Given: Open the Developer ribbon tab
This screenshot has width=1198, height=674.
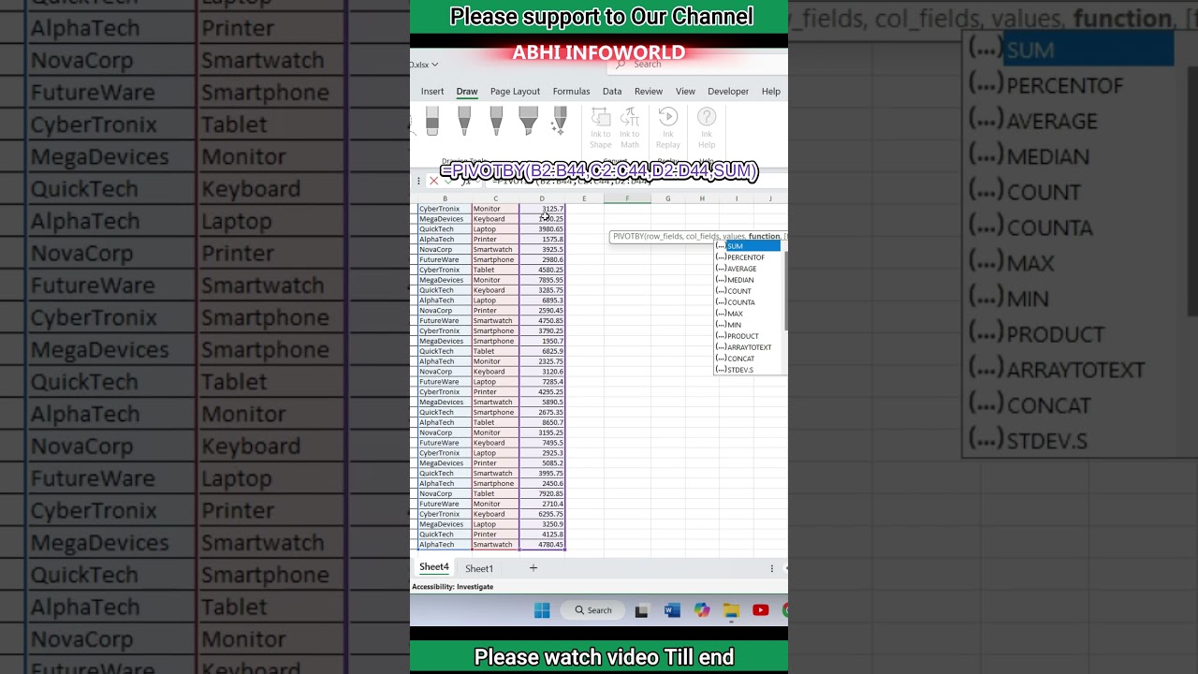Looking at the screenshot, I should [x=728, y=92].
